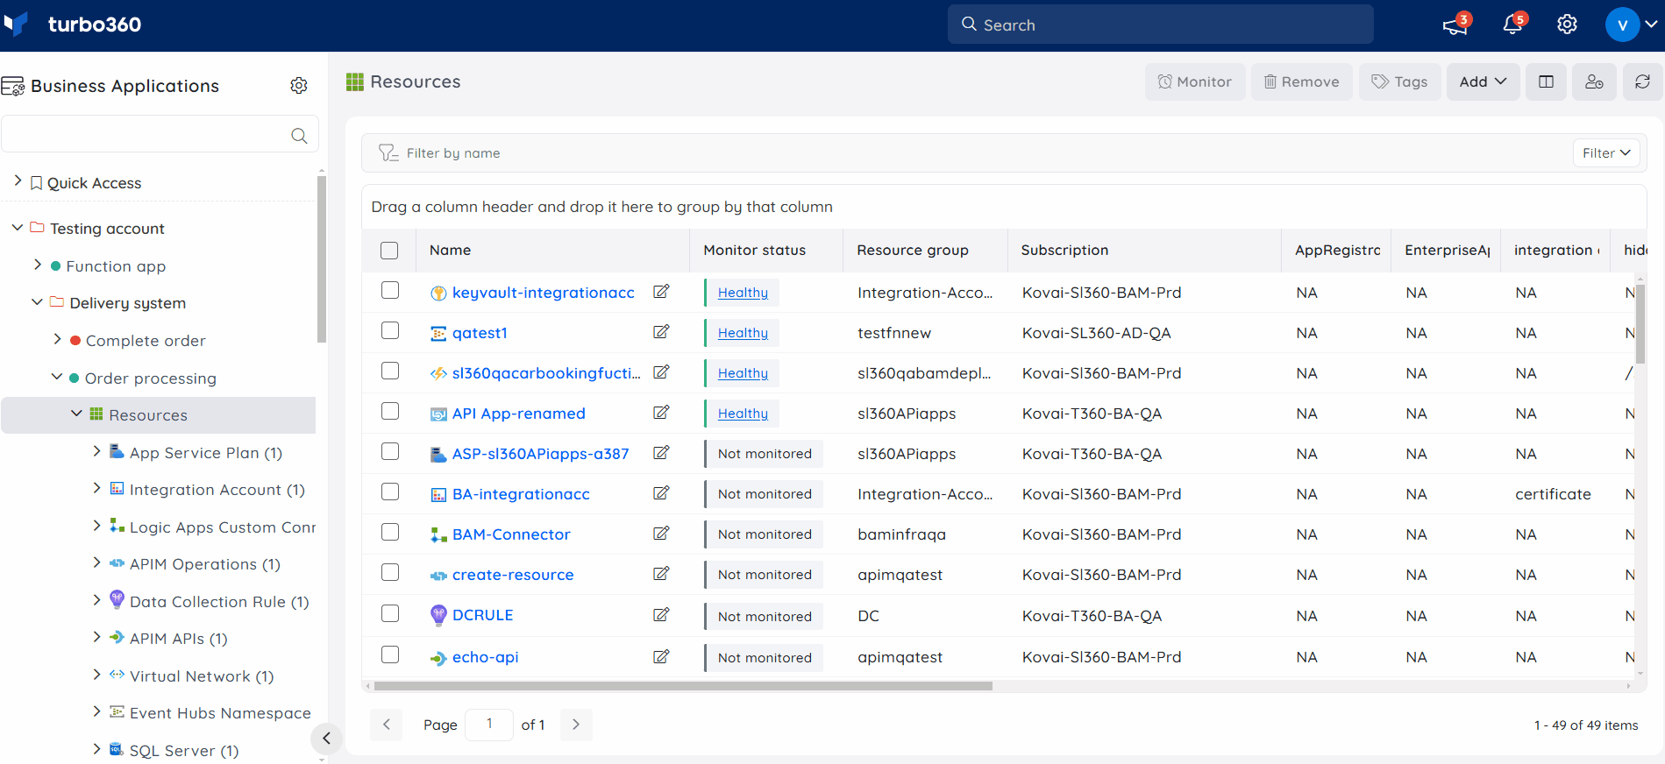Screen dimensions: 1665x764
Task: Open the announcements megaphone icon
Action: click(x=1455, y=25)
